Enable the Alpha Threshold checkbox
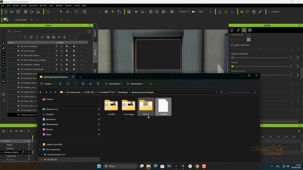Image resolution: width=303 pixels, height=170 pixels. tap(232, 45)
